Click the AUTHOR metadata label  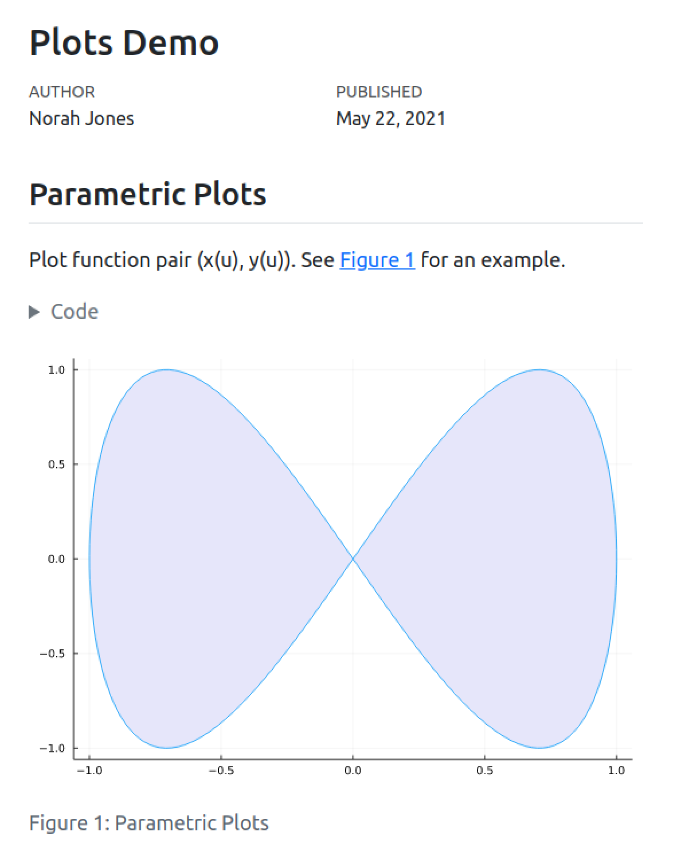[62, 92]
